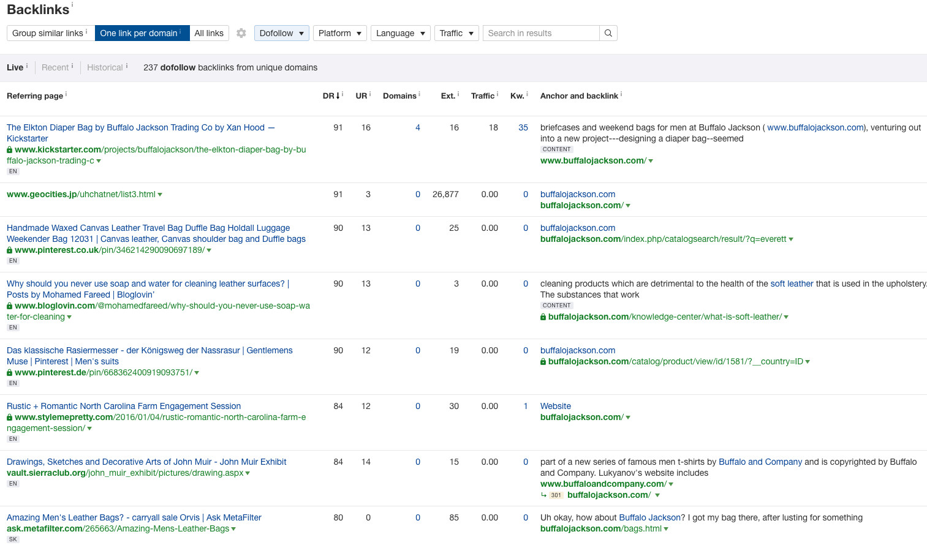927x548 pixels.
Task: Open the Traffic filter dropdown
Action: [x=456, y=33]
